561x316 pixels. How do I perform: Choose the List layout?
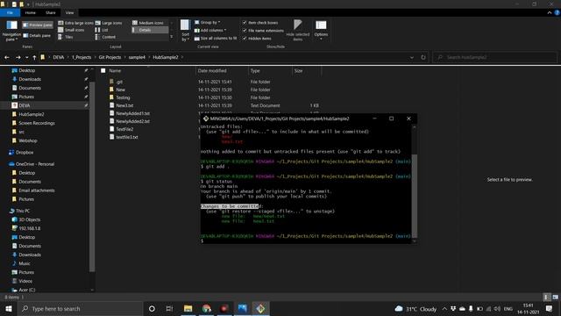click(x=102, y=30)
